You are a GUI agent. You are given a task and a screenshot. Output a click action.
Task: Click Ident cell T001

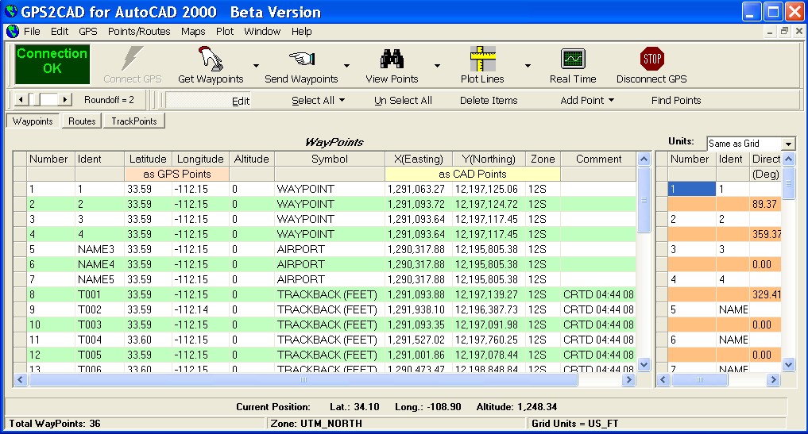99,294
